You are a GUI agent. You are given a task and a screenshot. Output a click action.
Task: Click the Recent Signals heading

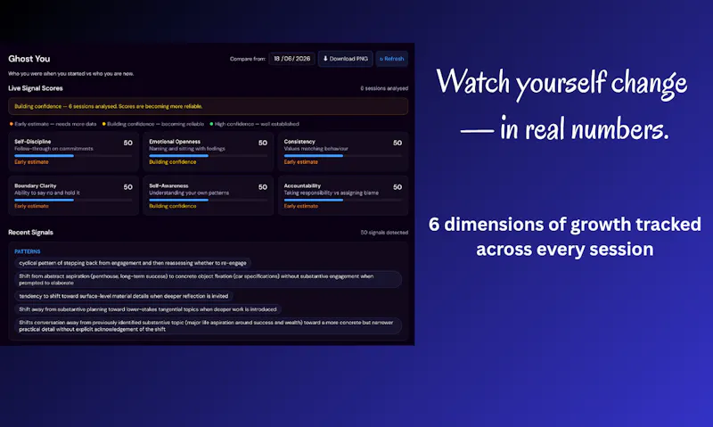(x=30, y=233)
